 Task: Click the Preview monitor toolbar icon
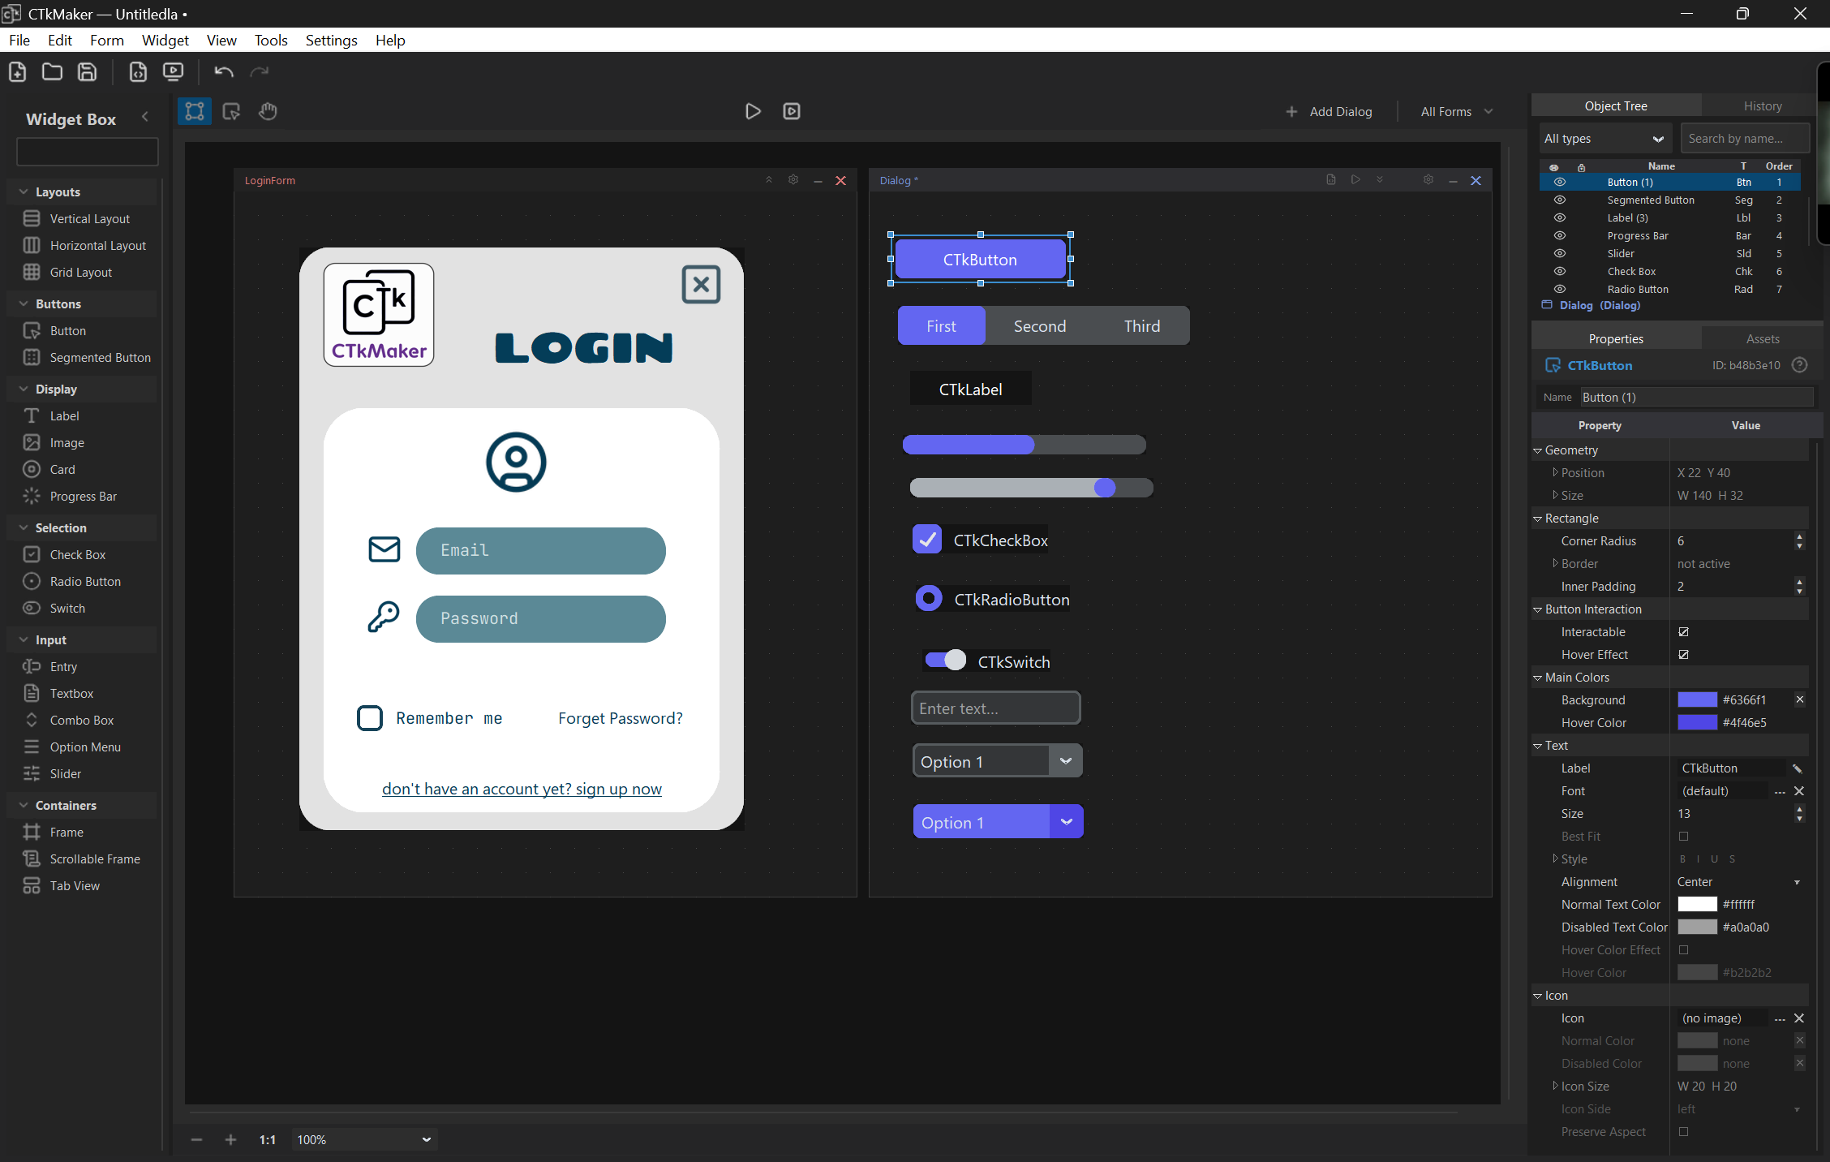pos(173,71)
